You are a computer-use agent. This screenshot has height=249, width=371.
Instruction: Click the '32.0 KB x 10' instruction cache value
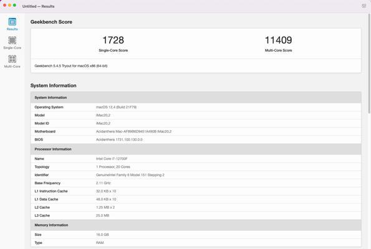106,191
